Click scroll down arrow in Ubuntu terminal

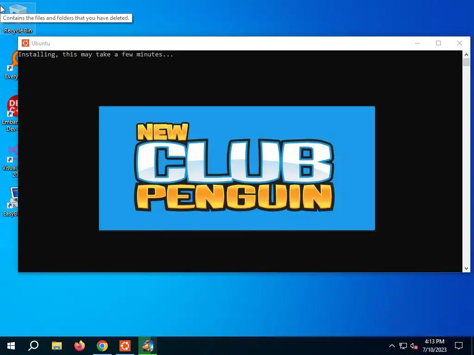[466, 269]
